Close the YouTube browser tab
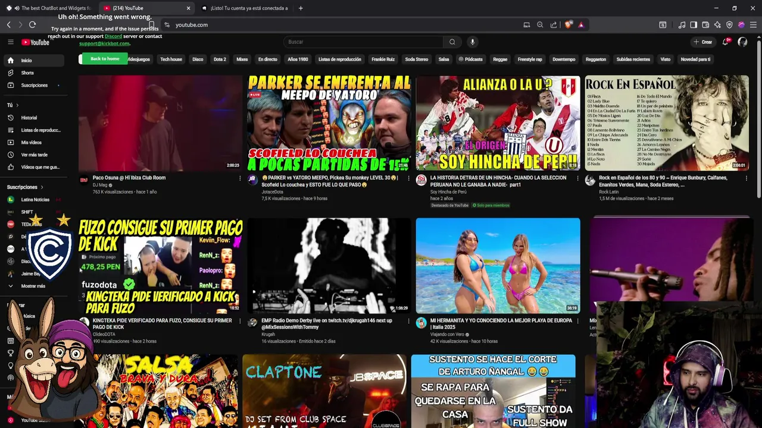This screenshot has height=428, width=762. click(188, 8)
